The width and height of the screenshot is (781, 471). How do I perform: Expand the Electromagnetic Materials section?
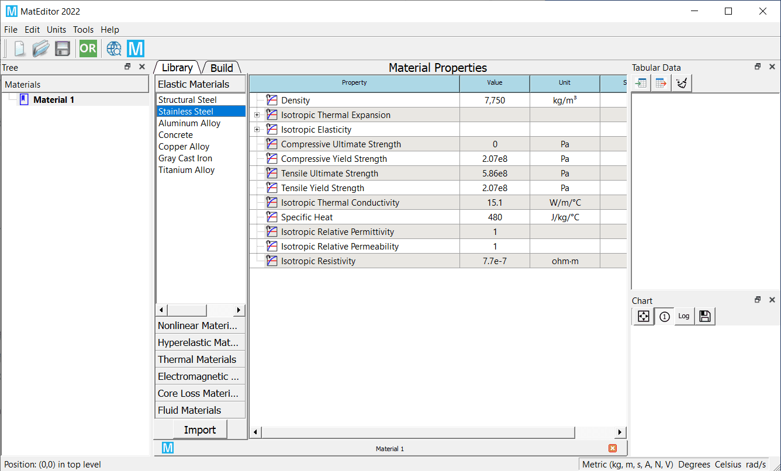pos(201,376)
